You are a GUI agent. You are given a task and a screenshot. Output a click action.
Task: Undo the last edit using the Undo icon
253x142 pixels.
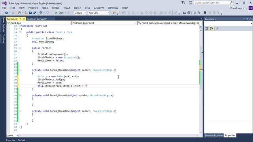point(40,13)
